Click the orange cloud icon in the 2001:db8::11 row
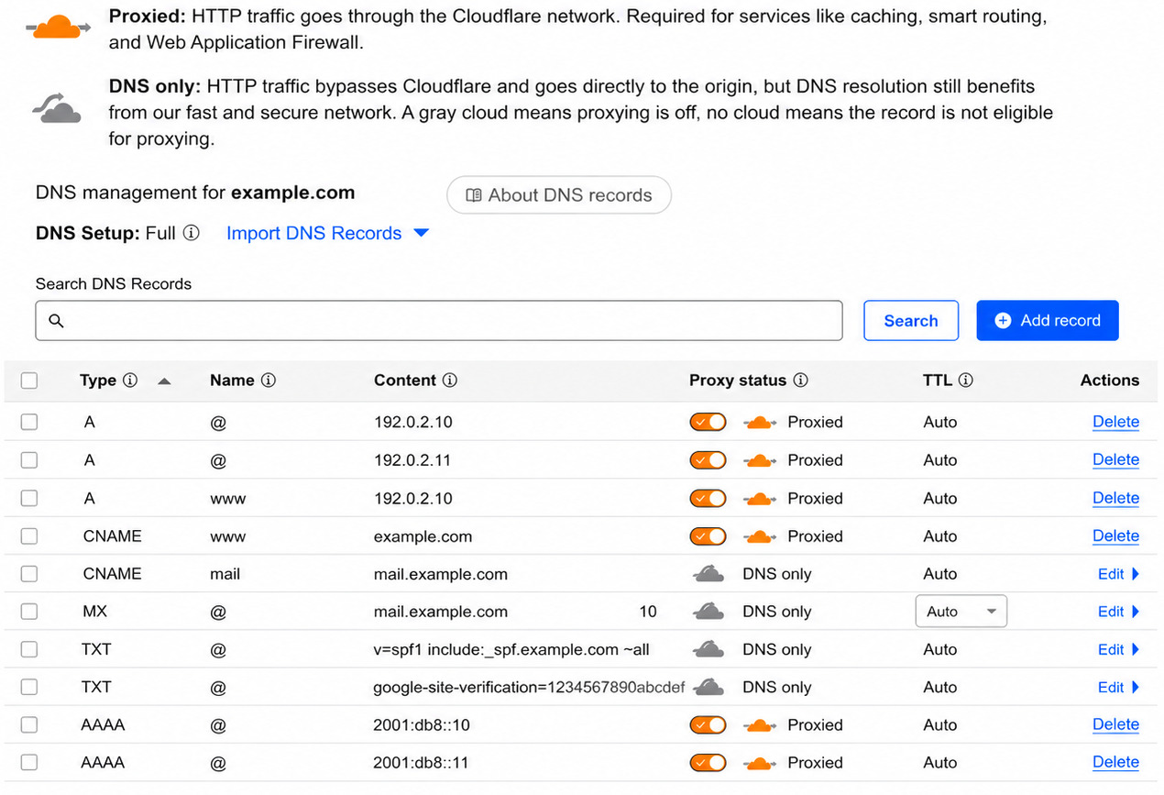Screen dimensions: 1164x795 coord(759,763)
